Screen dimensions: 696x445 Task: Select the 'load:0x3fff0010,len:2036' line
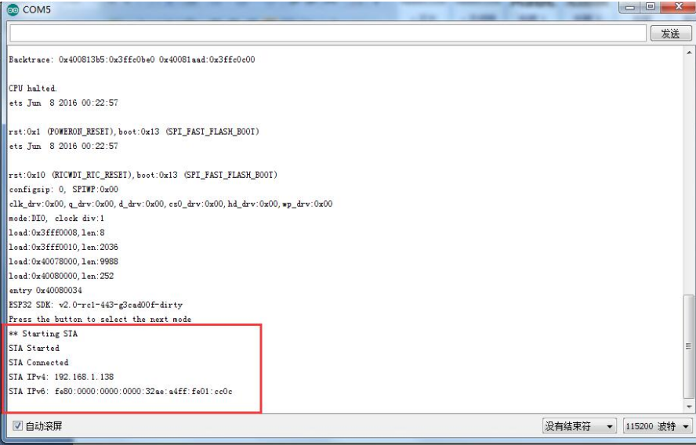click(63, 247)
